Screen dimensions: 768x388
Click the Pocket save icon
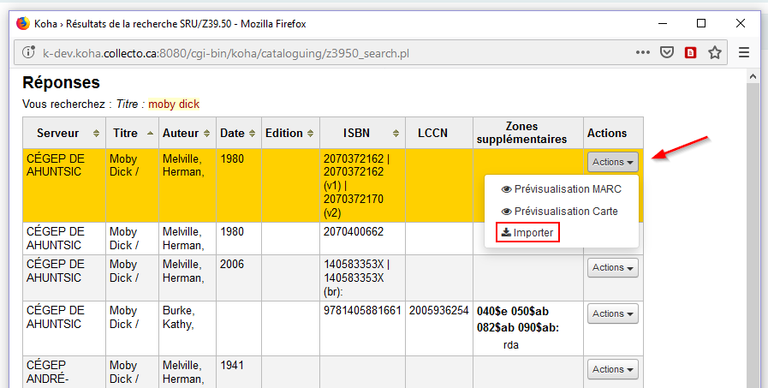click(x=667, y=52)
